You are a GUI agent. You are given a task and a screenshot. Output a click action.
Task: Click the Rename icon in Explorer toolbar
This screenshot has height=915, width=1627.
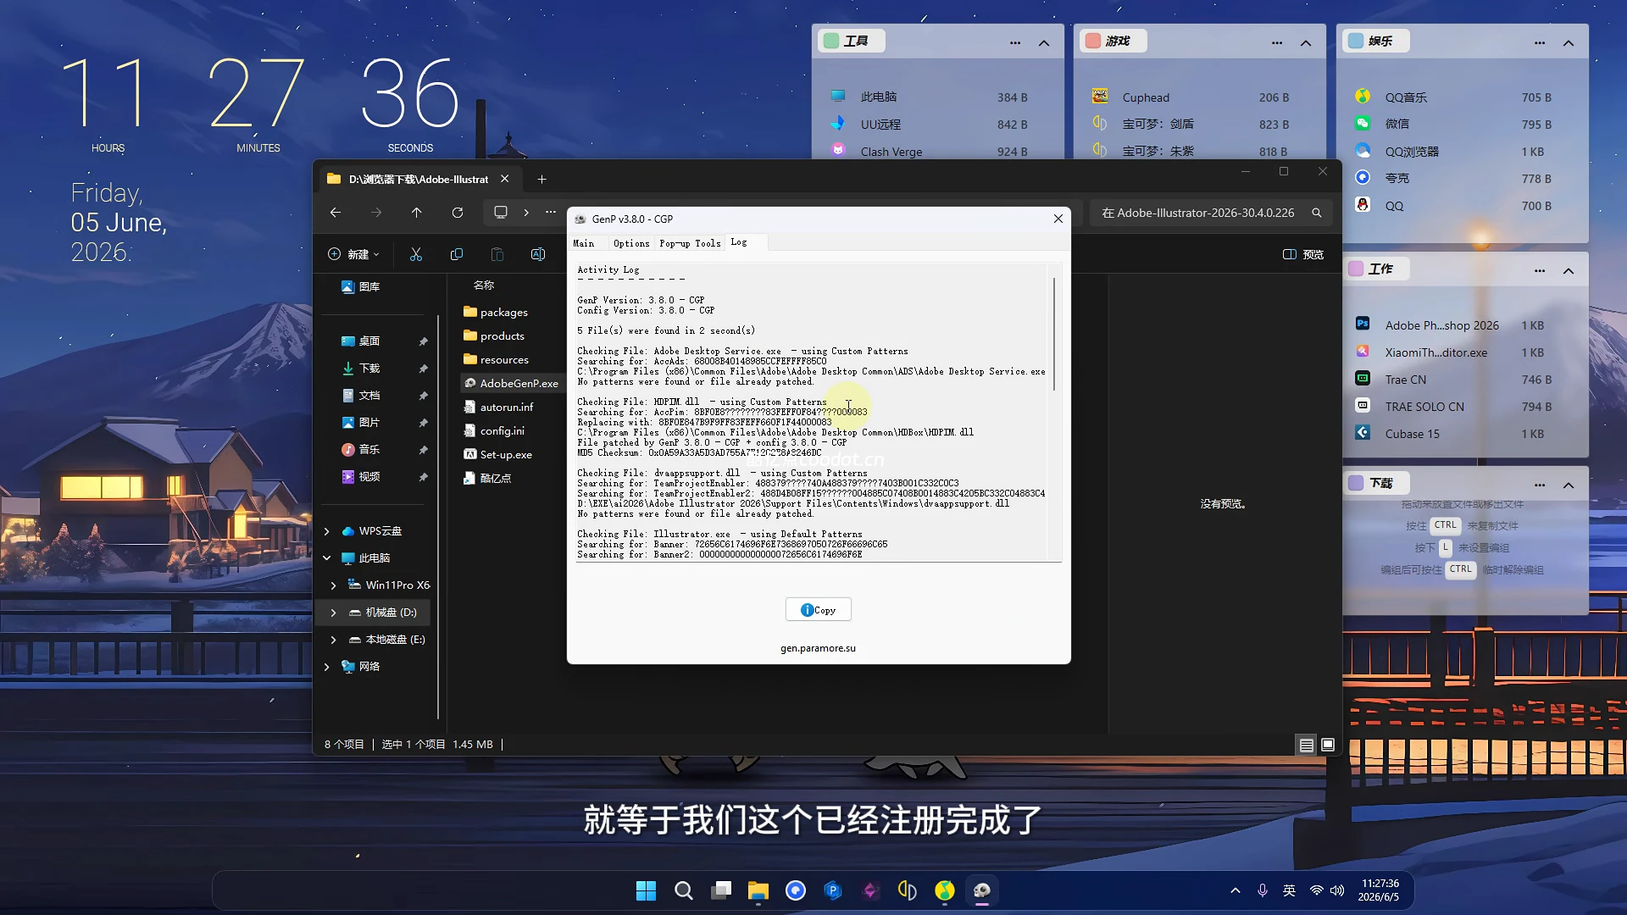(538, 254)
